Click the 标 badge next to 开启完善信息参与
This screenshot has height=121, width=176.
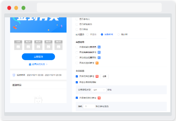point(99,52)
